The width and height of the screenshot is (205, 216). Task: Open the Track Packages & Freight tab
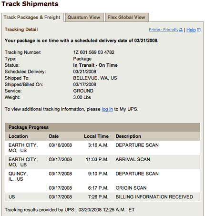(32, 17)
